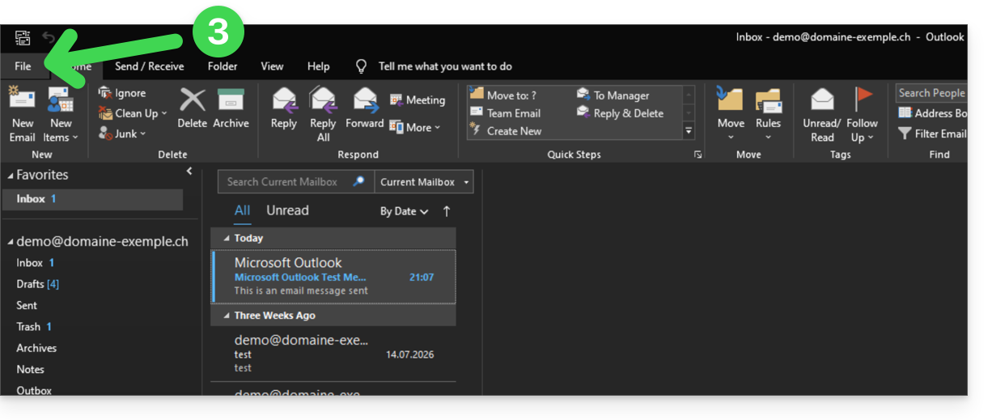
Task: Reverse sort order with the arrow
Action: coord(446,211)
